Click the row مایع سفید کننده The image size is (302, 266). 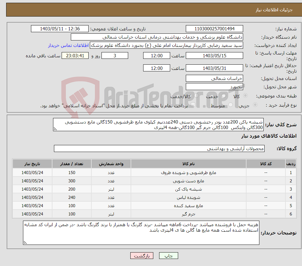[x=154, y=206]
